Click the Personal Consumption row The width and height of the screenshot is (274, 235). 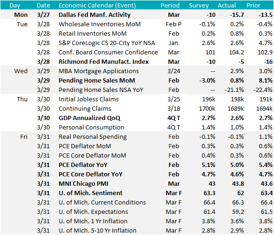[137, 128]
